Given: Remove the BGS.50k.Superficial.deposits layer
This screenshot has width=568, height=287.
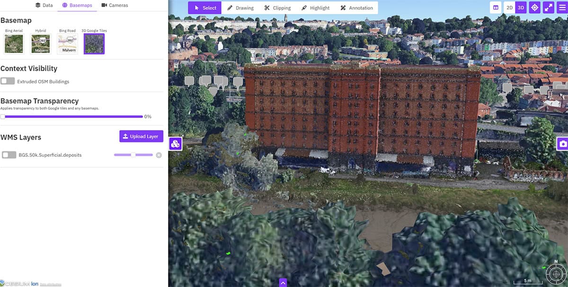Looking at the screenshot, I should 159,155.
